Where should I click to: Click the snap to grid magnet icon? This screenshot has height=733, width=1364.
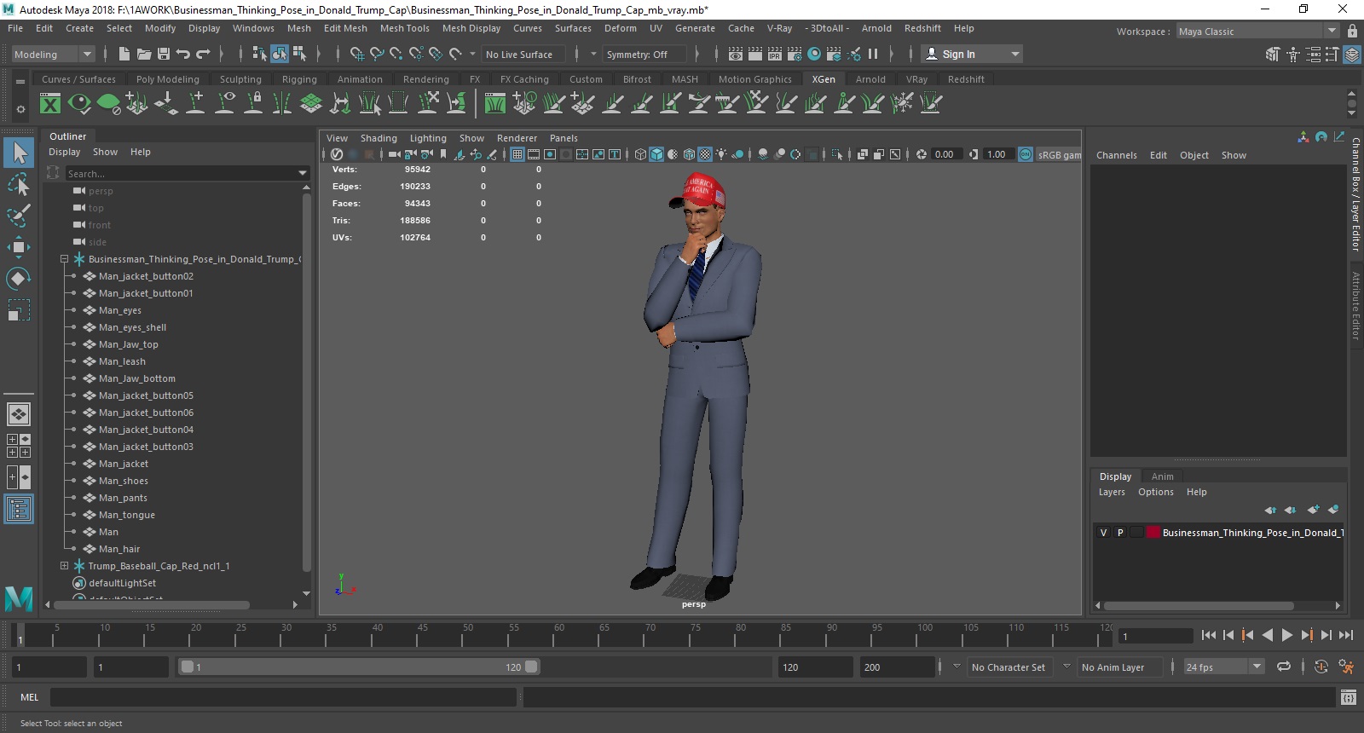[357, 54]
